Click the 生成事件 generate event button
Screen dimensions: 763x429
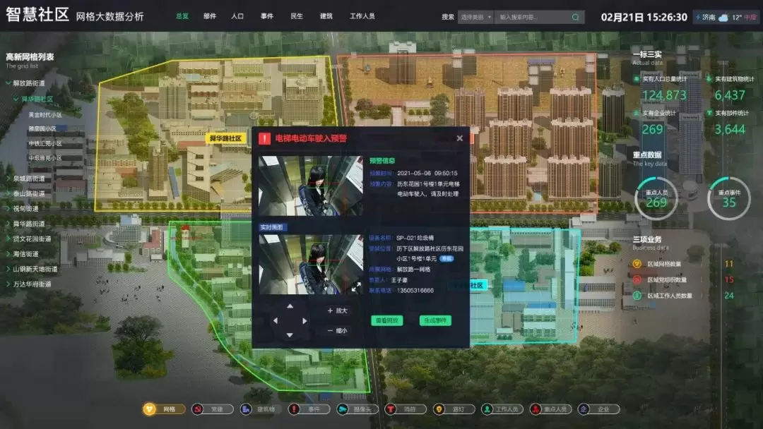435,320
